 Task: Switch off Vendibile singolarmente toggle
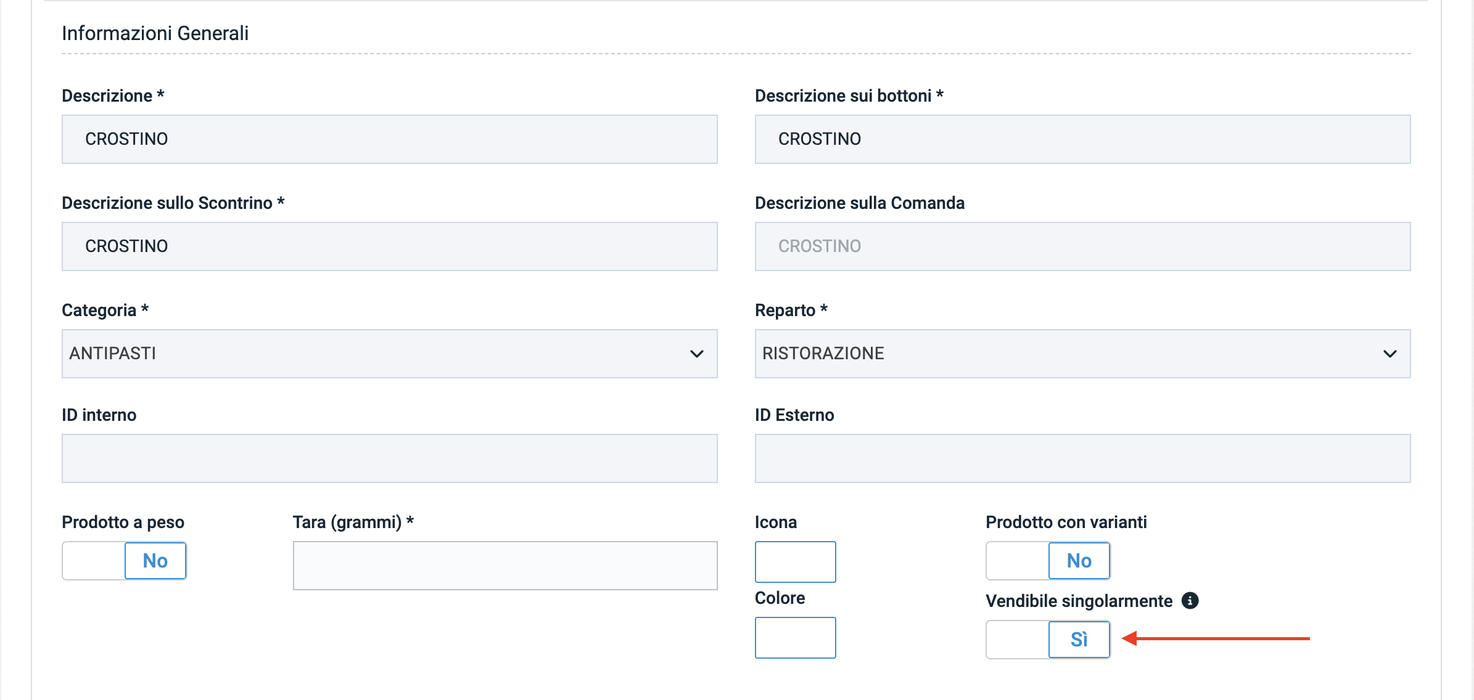(1048, 640)
